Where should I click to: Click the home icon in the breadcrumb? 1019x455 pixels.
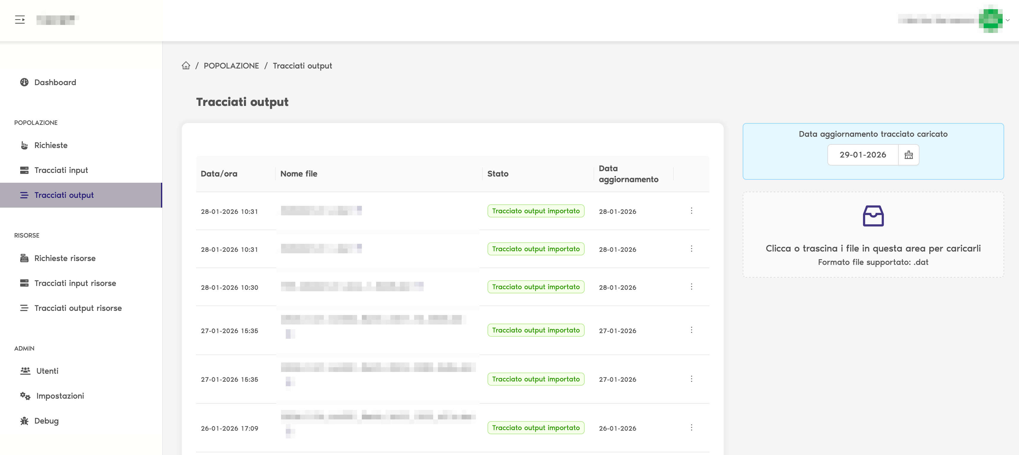(186, 66)
